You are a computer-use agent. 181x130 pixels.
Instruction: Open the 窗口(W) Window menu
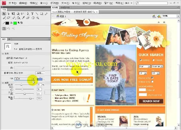(109, 3)
